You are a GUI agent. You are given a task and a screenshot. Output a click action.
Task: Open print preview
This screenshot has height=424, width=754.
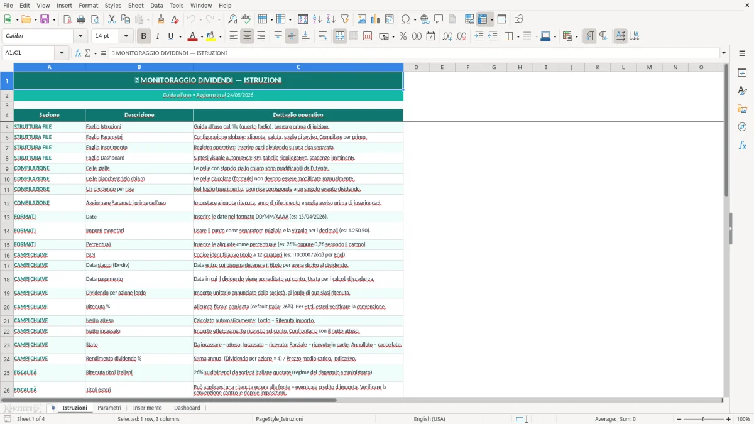coord(95,19)
